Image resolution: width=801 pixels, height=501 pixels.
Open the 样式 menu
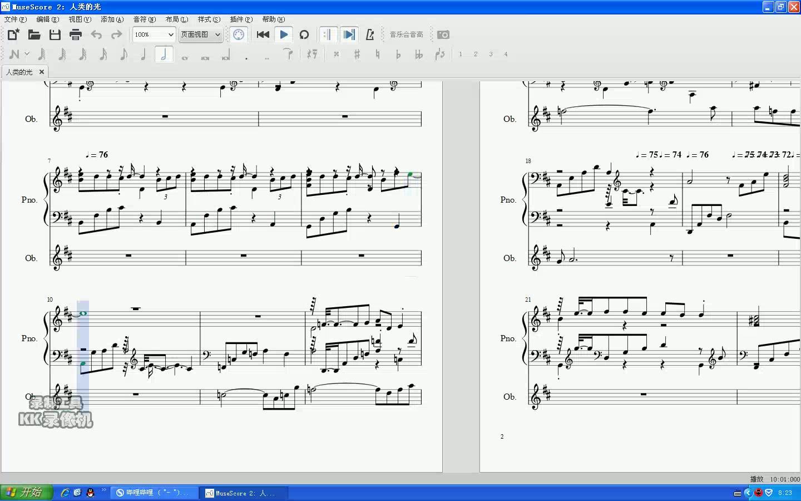tap(209, 19)
